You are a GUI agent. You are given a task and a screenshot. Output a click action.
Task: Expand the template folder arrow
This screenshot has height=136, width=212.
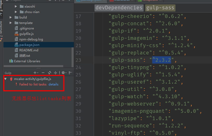(11, 23)
